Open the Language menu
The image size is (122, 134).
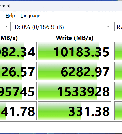[x=30, y=16]
